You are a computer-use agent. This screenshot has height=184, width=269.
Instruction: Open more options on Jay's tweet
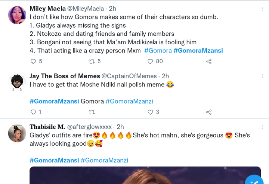coord(262,76)
